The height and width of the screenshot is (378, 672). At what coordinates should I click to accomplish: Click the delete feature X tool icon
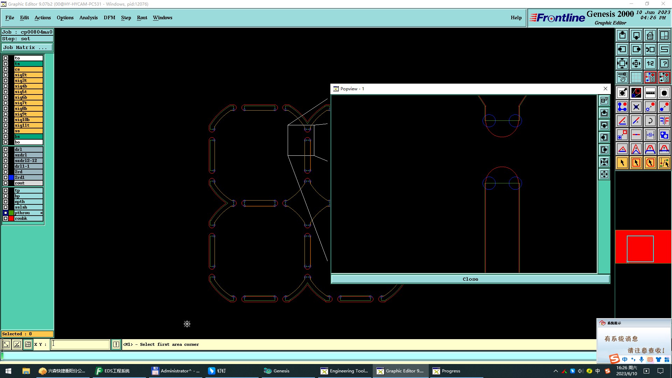[x=636, y=107]
